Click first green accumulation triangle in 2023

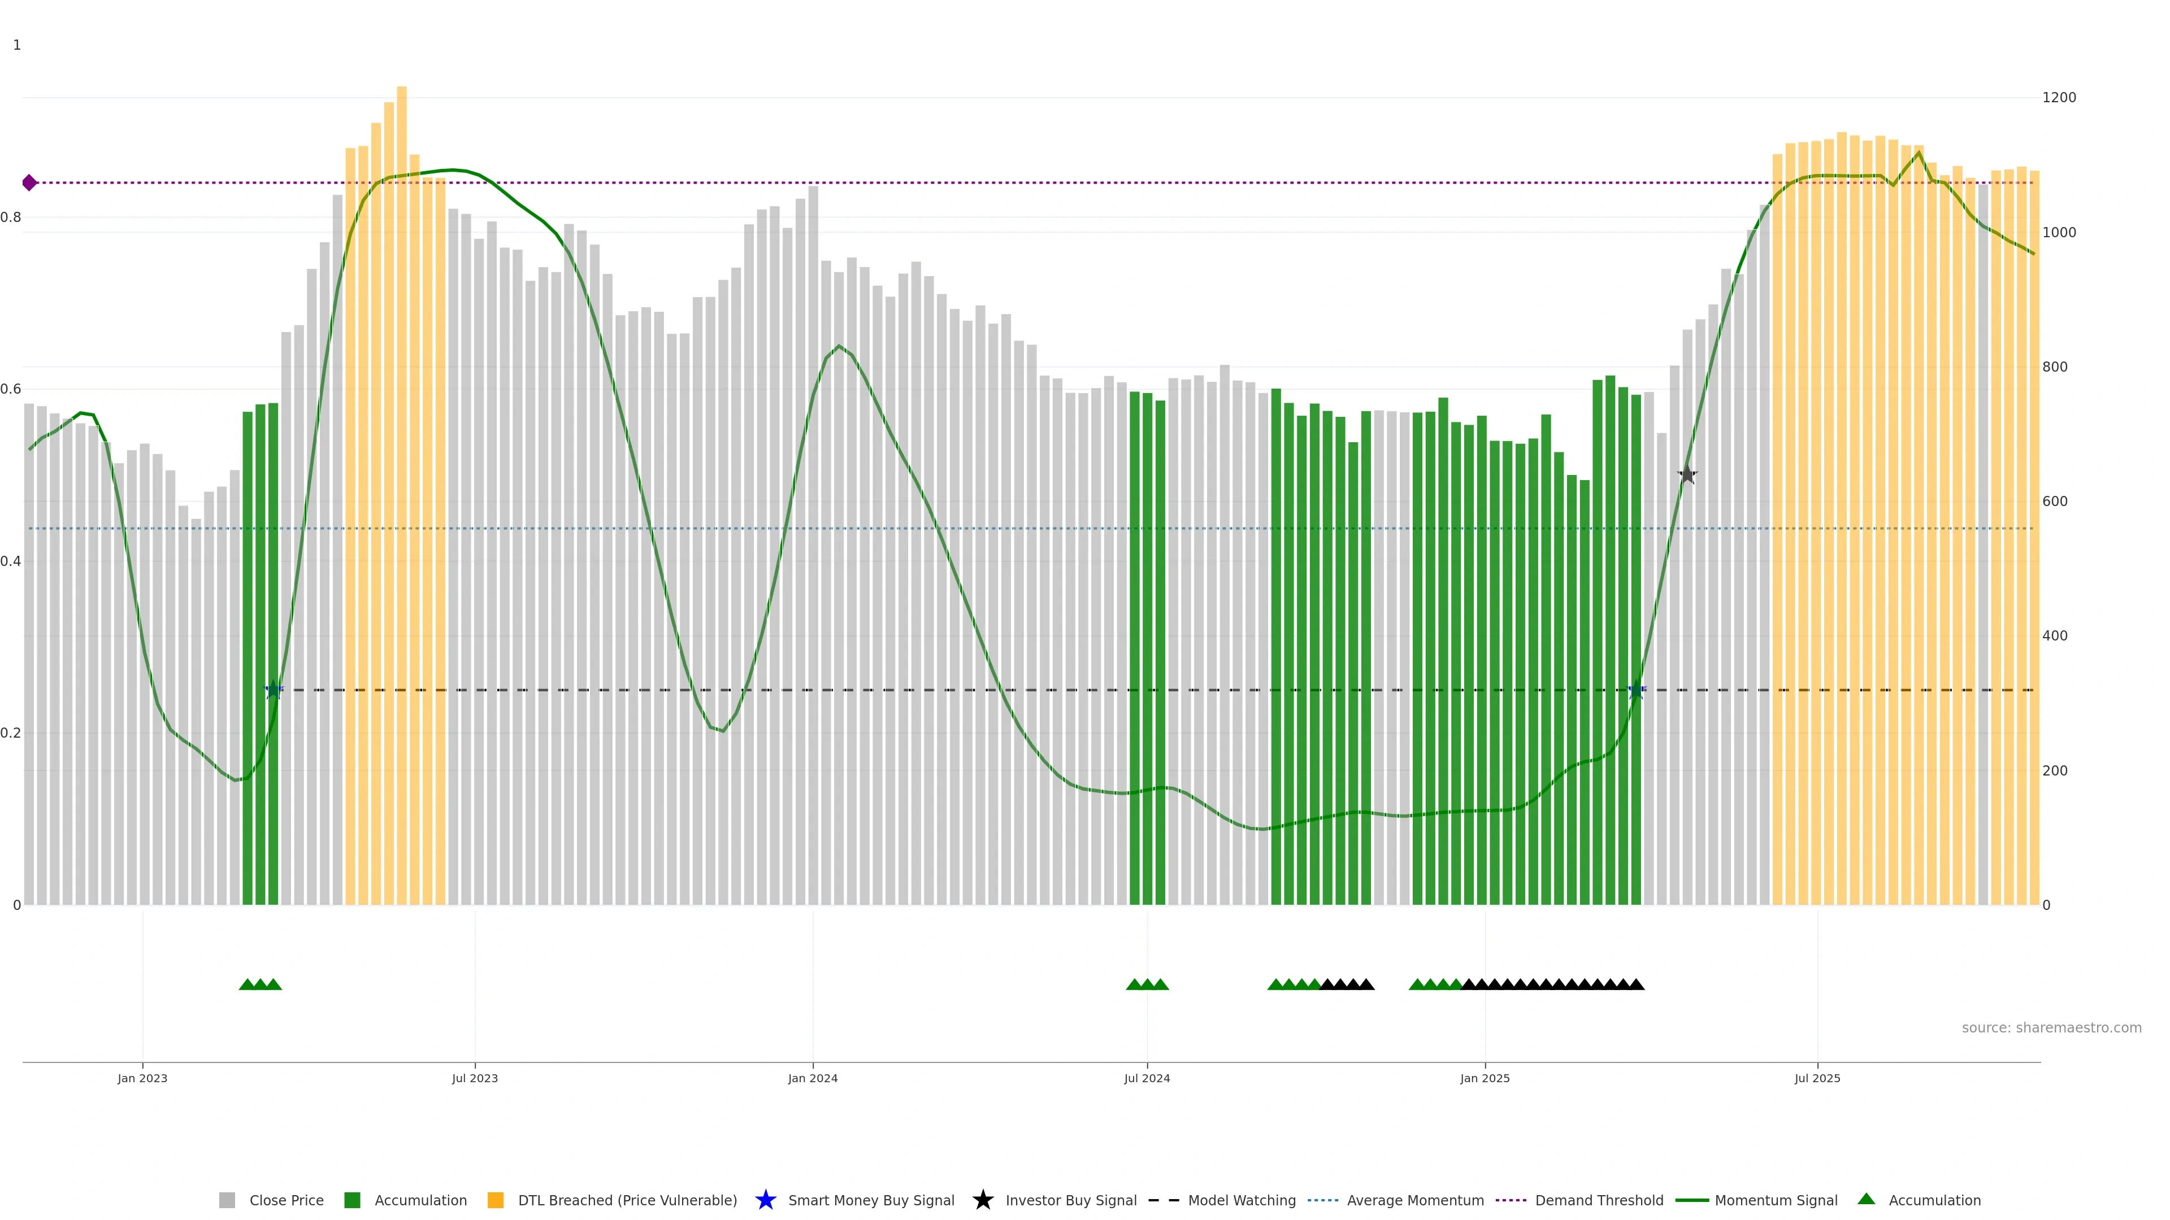coord(247,984)
